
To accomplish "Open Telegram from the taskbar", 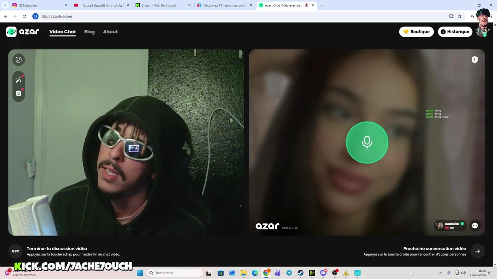I will point(289,273).
